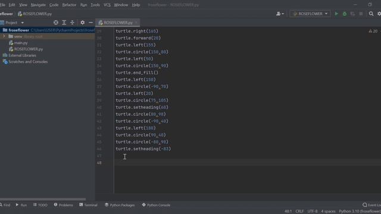
Task: Change UTF-8 file encoding in status bar
Action: click(x=312, y=212)
